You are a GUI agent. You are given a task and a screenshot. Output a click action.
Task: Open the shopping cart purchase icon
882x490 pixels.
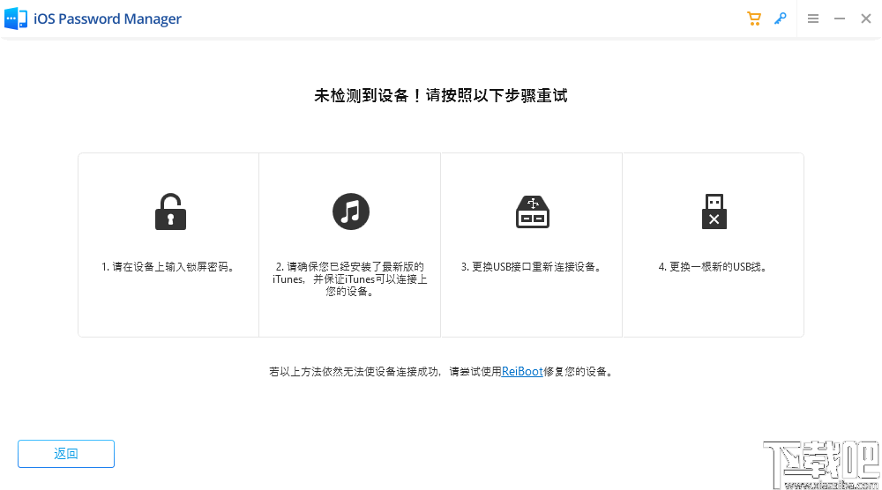pyautogui.click(x=754, y=19)
